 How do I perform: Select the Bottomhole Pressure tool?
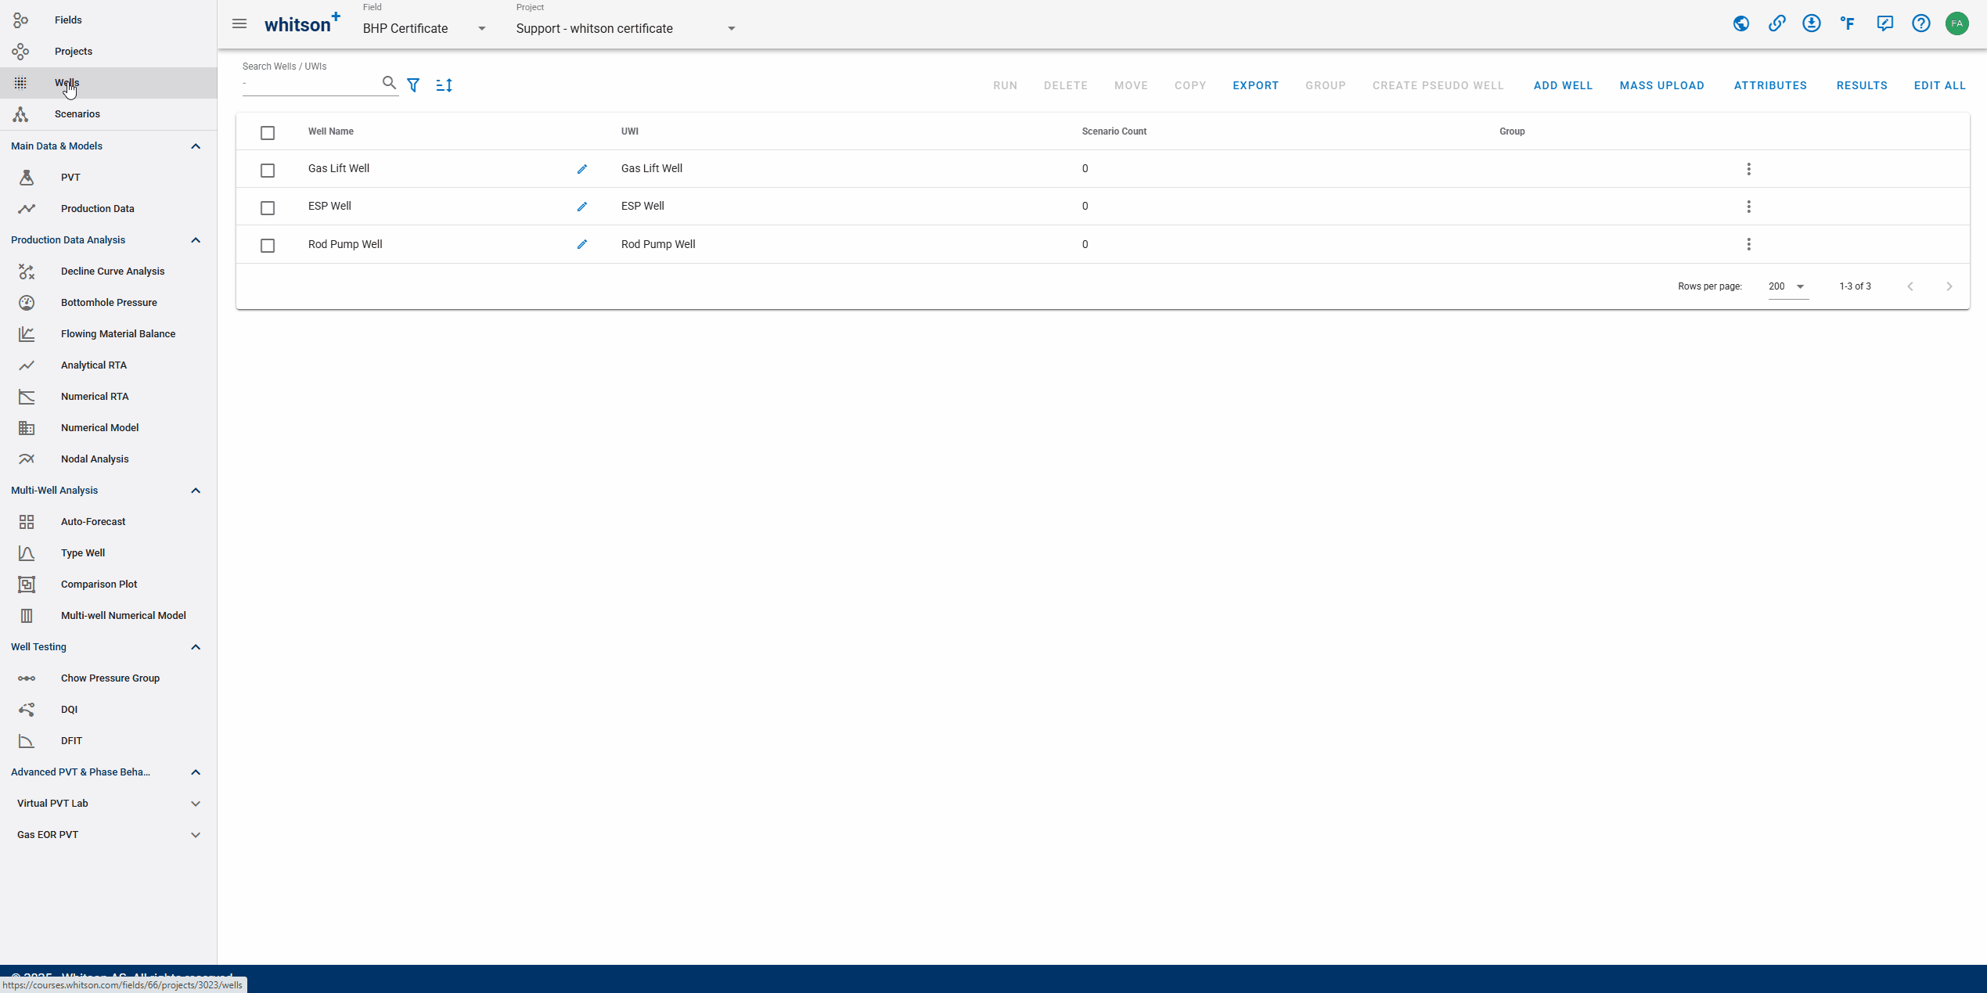(x=108, y=301)
